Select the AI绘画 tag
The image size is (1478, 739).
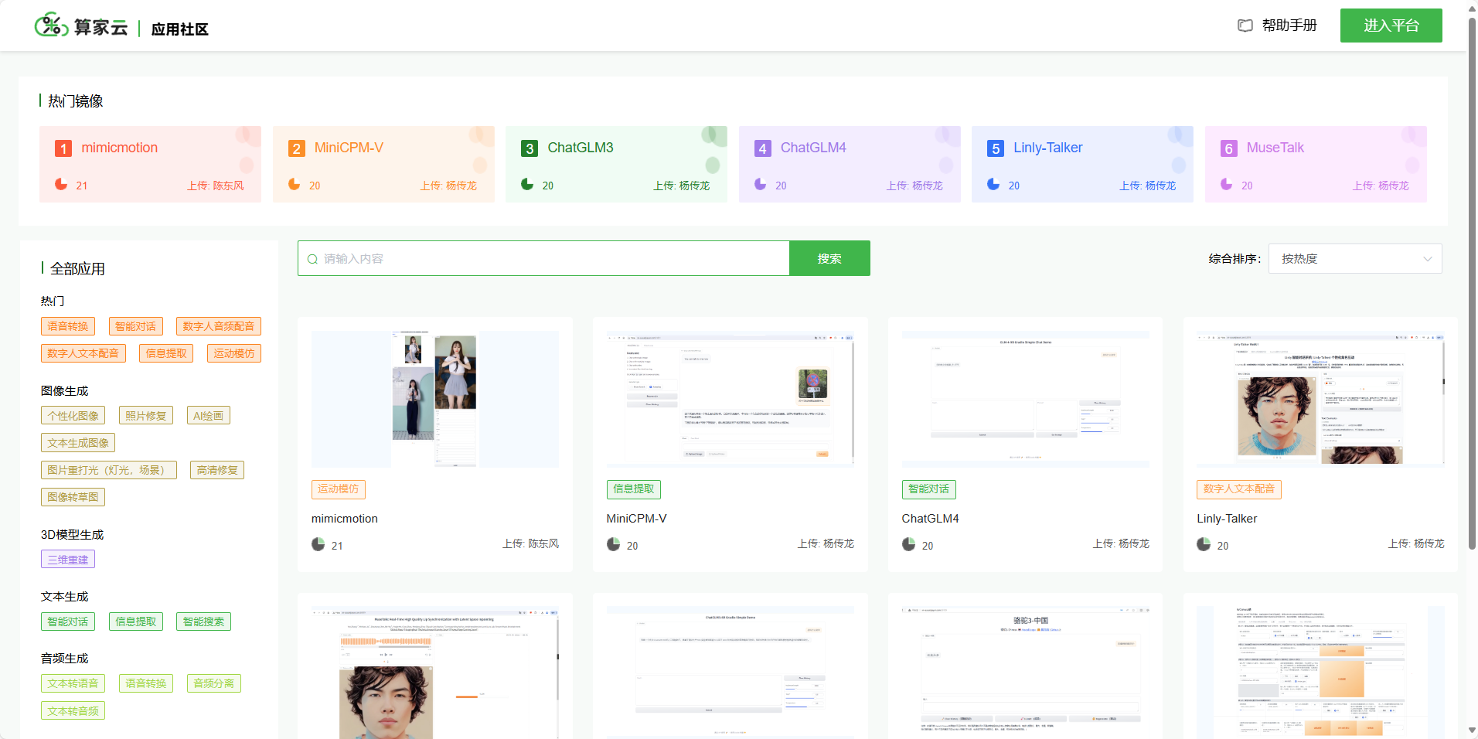(x=209, y=416)
